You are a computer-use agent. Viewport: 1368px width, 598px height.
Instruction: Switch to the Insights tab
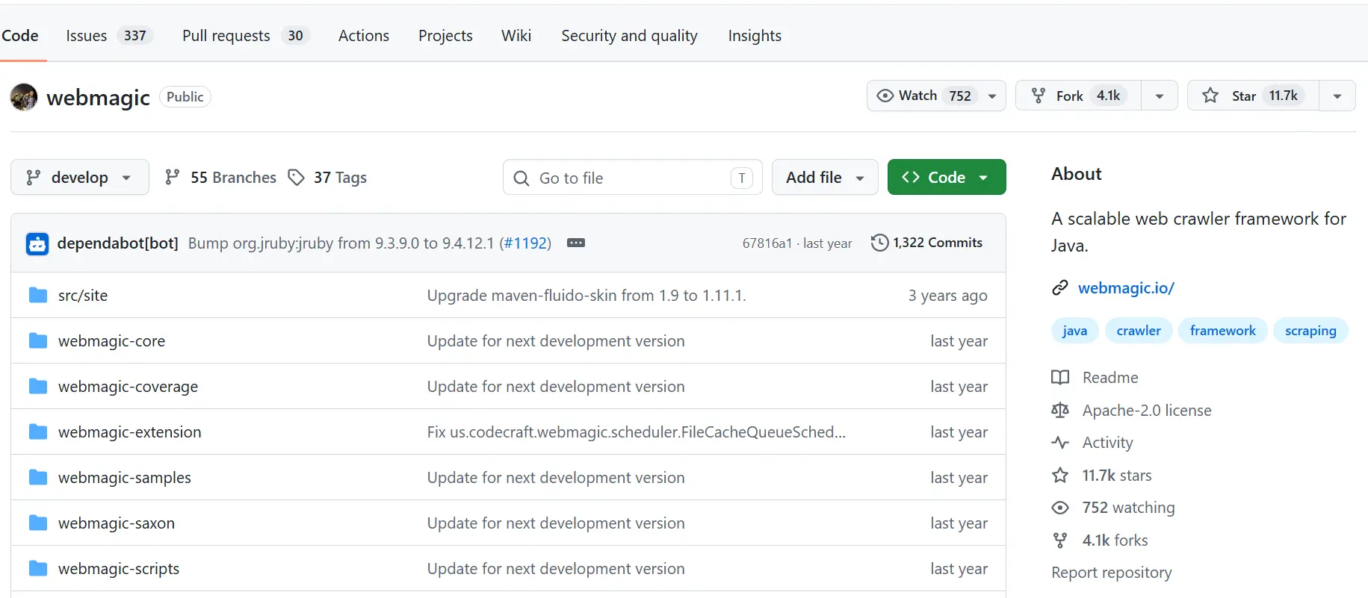(755, 36)
